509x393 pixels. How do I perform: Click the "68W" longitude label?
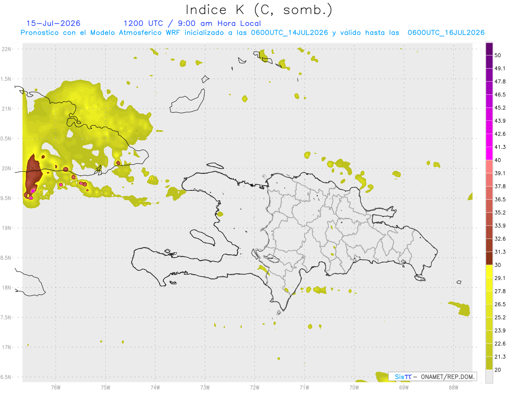click(453, 387)
